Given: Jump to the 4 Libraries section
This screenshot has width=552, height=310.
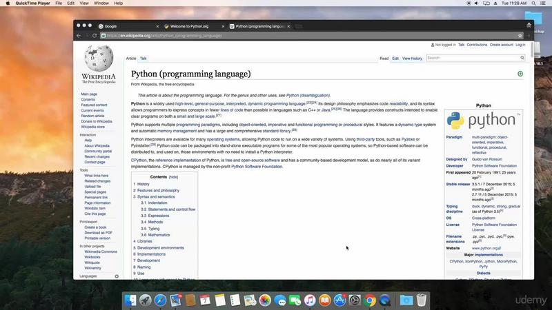Looking at the screenshot, I should (144, 242).
